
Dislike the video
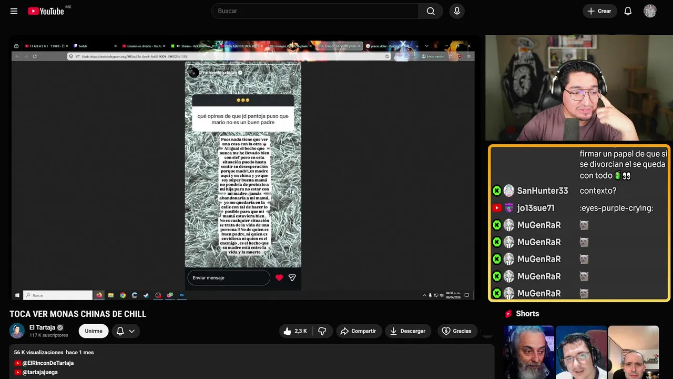(x=322, y=331)
